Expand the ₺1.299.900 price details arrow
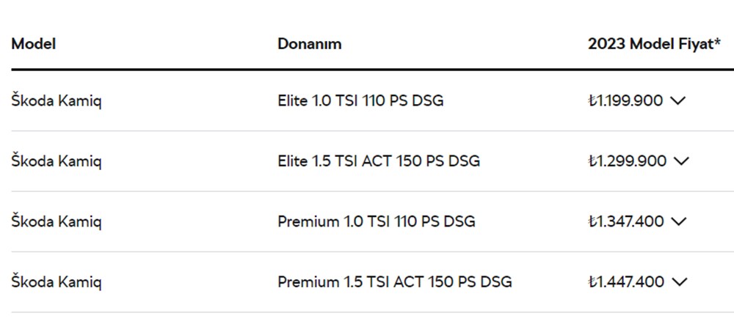Viewport: 734px width, 324px height. (x=681, y=161)
